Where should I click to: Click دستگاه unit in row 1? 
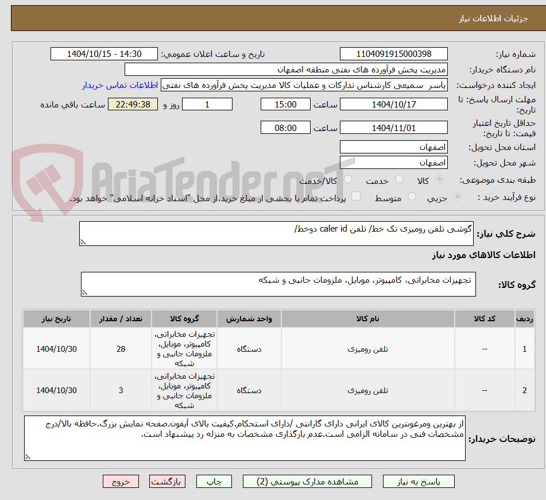(249, 349)
